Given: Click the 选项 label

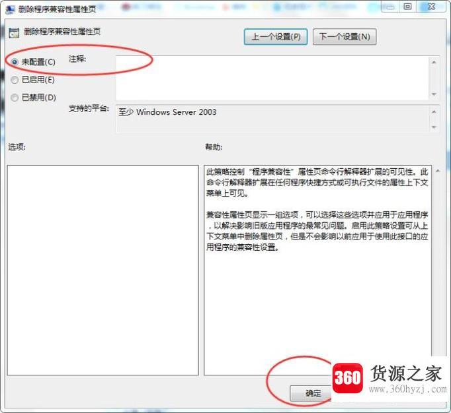Looking at the screenshot, I should 17,147.
